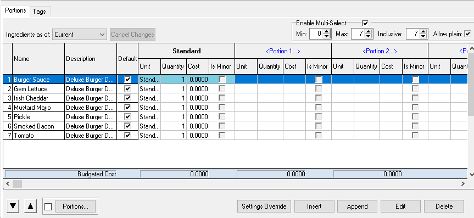Click the Settings Override button
Screen dimensions: 474x218
264,206
